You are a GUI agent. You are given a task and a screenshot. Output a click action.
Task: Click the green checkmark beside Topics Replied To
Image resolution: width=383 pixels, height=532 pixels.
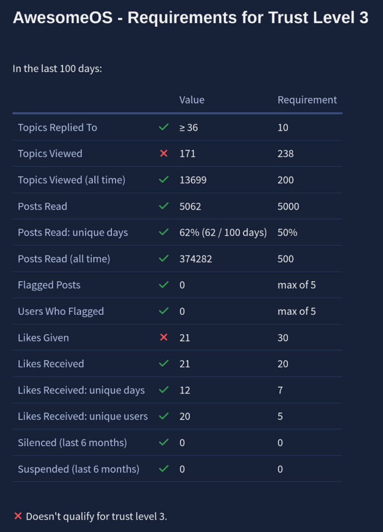[164, 127]
